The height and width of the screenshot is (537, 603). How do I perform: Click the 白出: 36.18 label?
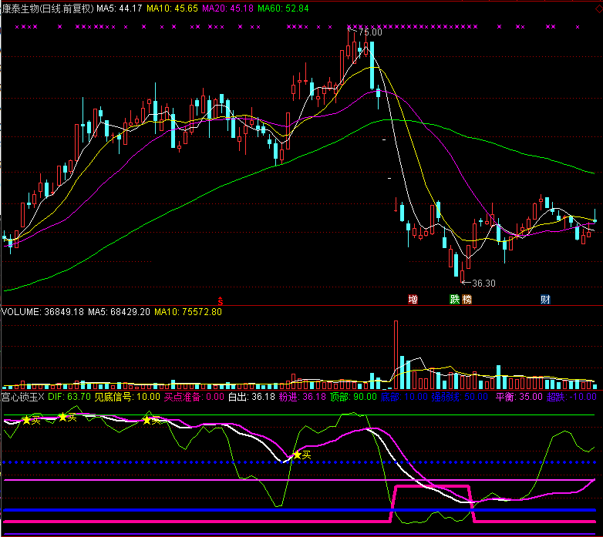251,397
